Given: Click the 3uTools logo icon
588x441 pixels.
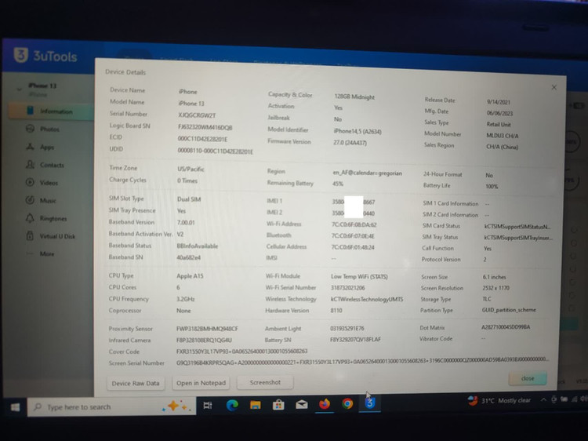Looking at the screenshot, I should pyautogui.click(x=21, y=55).
